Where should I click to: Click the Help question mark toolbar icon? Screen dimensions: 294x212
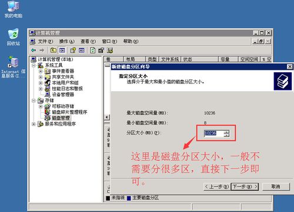(x=73, y=51)
